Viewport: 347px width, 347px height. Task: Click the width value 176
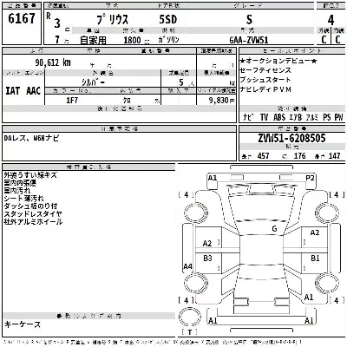(x=299, y=156)
